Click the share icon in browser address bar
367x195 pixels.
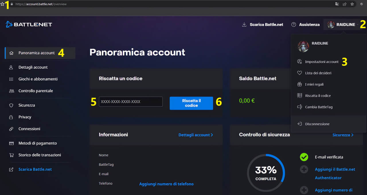point(344,4)
